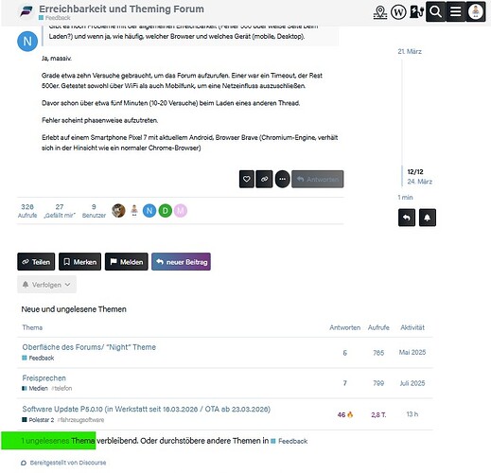Image resolution: width=491 pixels, height=473 pixels.
Task: Sort by Aufrufe column header
Action: [378, 327]
